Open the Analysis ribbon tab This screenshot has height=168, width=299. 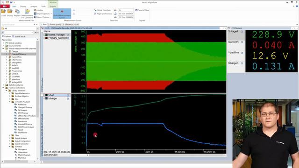click(34, 7)
